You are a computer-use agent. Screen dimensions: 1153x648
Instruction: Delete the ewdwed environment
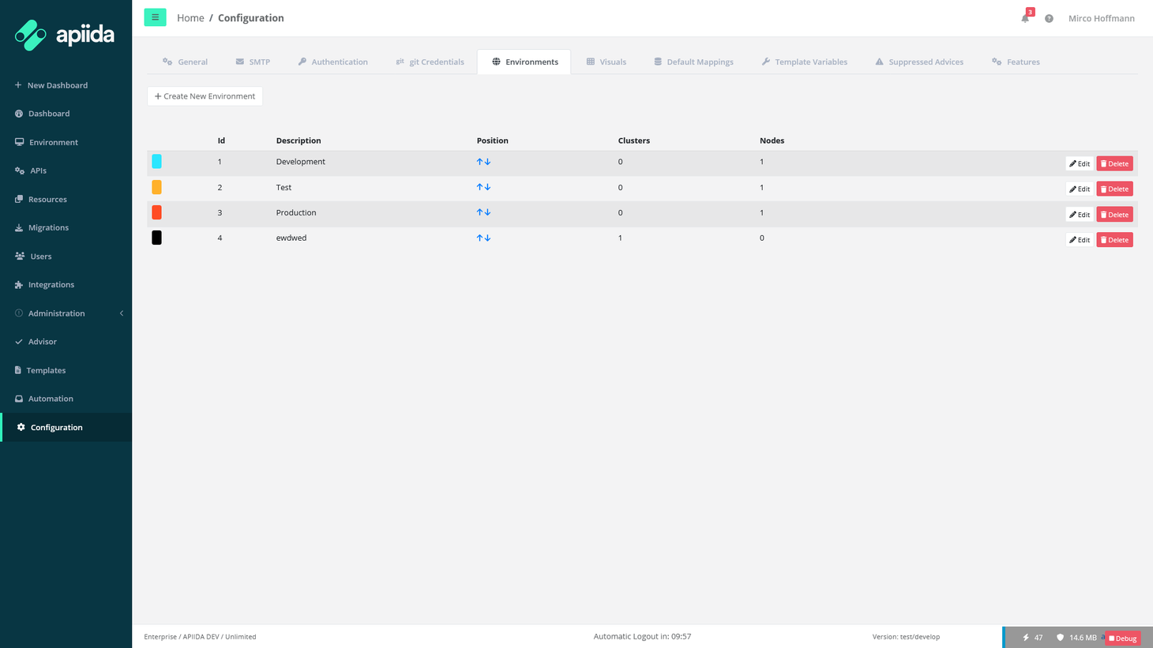pos(1114,239)
